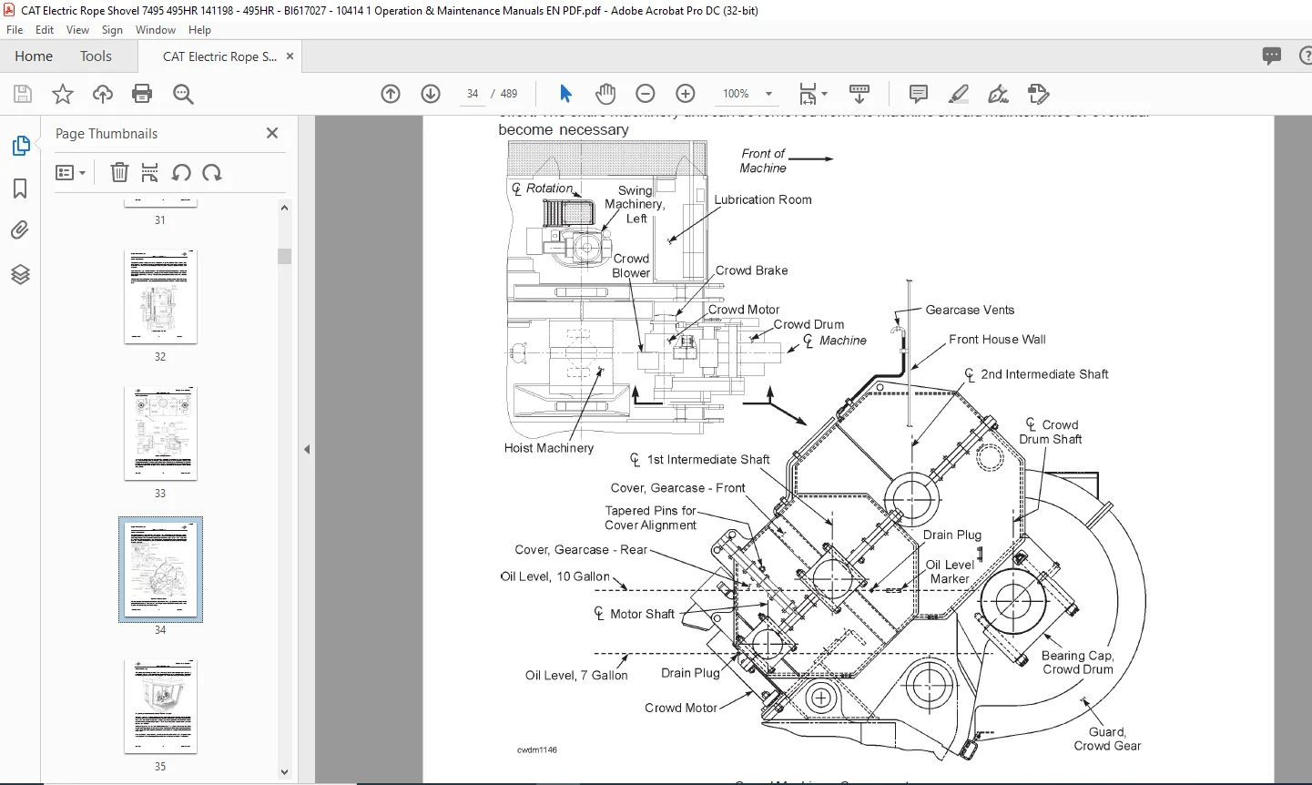Open the fit page options tool

tap(812, 94)
